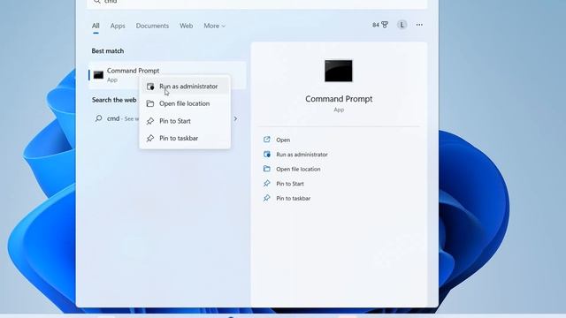The width and height of the screenshot is (566, 318).
Task: Click the Open arrow icon in details pane
Action: (267, 140)
